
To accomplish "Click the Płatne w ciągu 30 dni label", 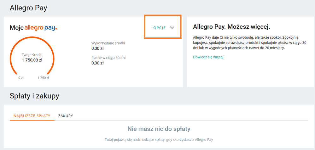I will 108,58.
